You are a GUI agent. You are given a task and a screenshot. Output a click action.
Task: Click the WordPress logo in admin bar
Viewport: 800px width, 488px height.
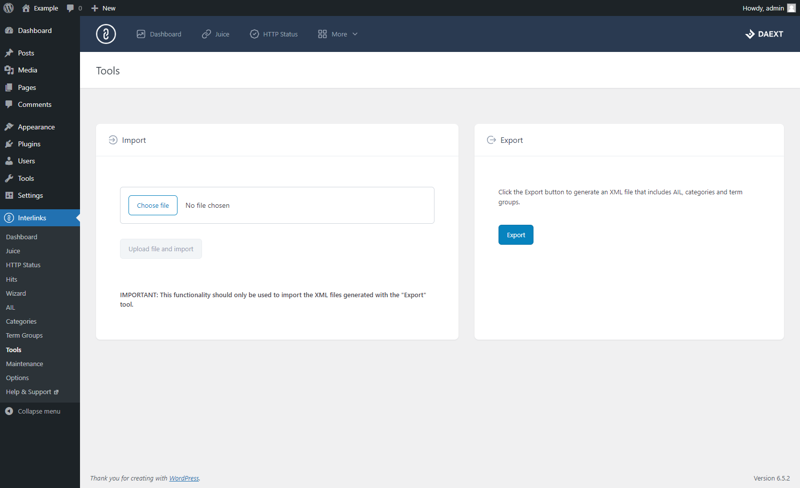tap(8, 8)
